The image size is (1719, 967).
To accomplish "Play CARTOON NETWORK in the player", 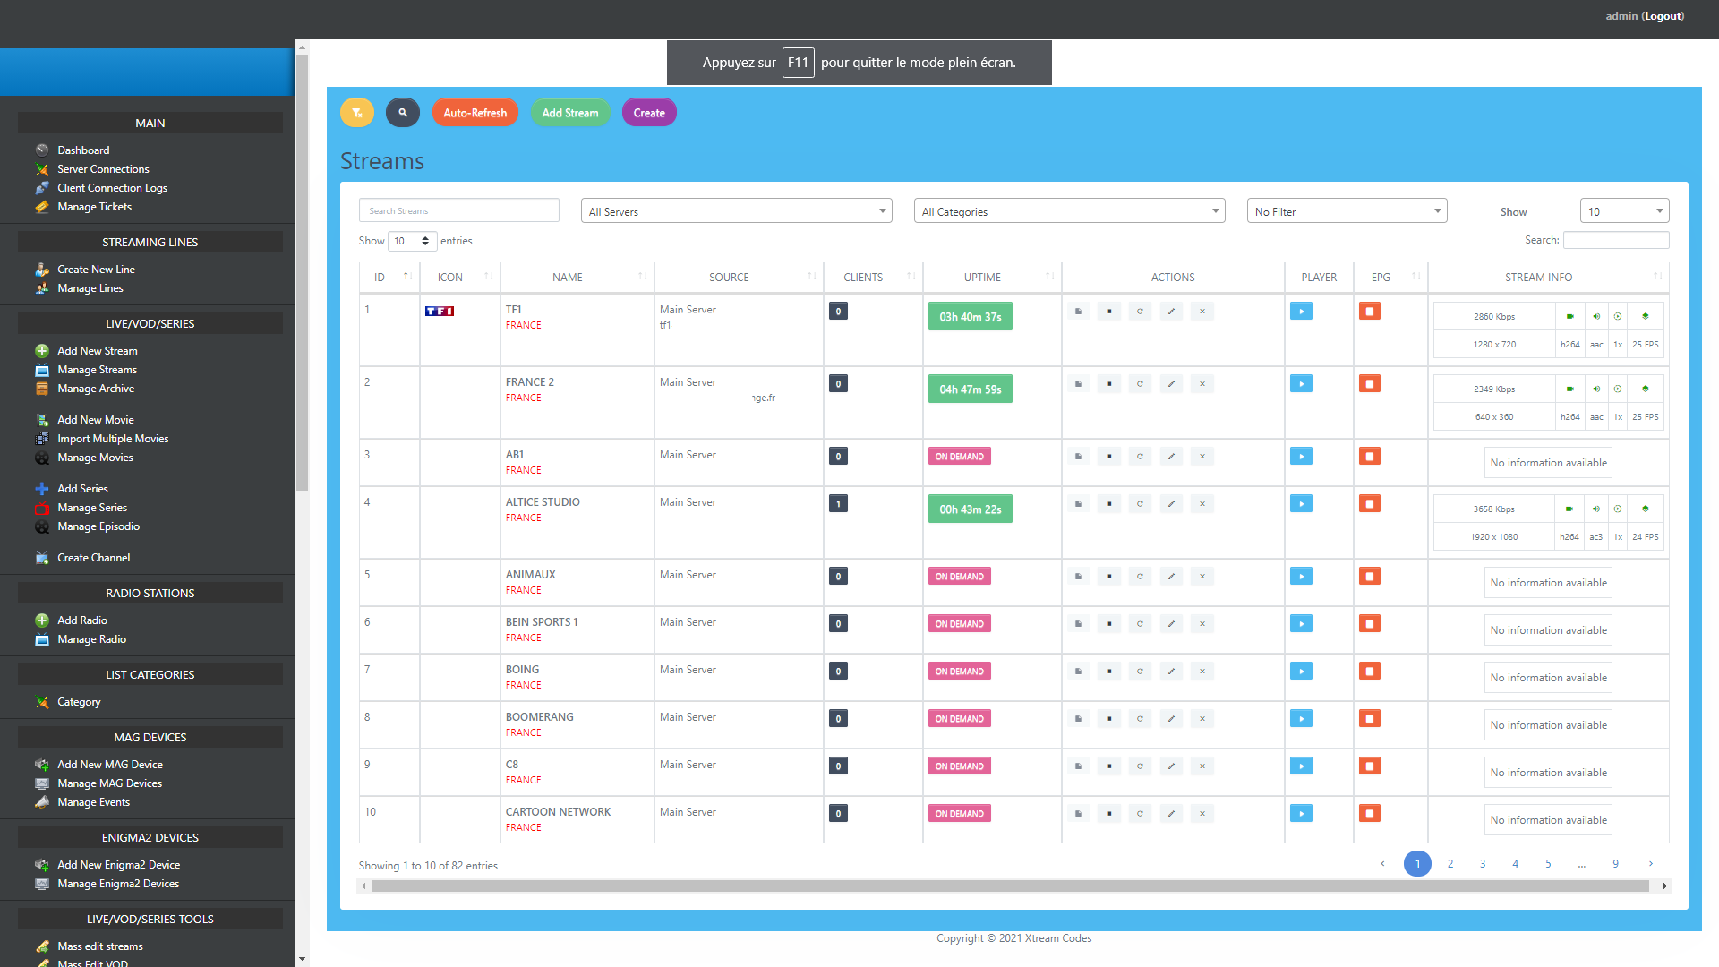I will pos(1301,814).
